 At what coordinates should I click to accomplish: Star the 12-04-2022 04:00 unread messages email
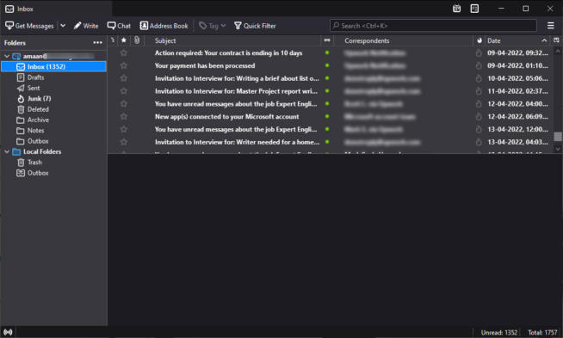[124, 104]
